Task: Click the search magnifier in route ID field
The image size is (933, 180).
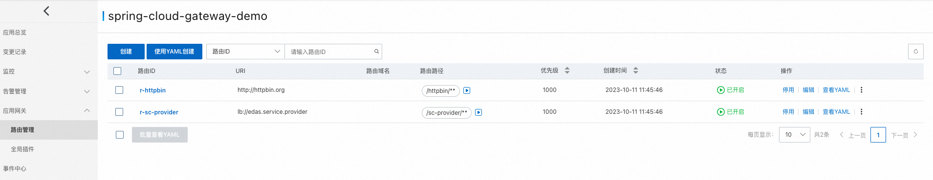Action: 376,52
